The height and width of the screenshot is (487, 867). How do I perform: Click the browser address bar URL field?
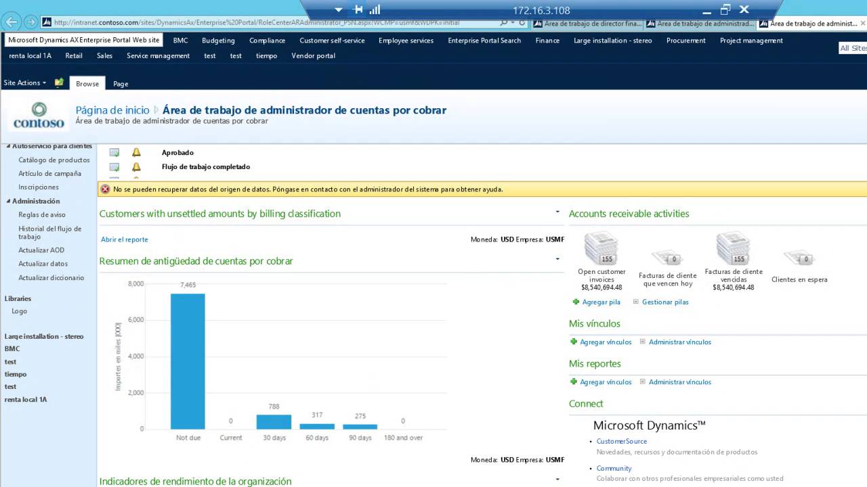point(271,22)
